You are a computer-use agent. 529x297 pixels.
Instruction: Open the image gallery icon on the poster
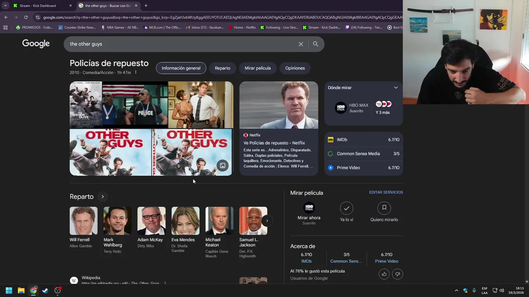[x=222, y=165]
